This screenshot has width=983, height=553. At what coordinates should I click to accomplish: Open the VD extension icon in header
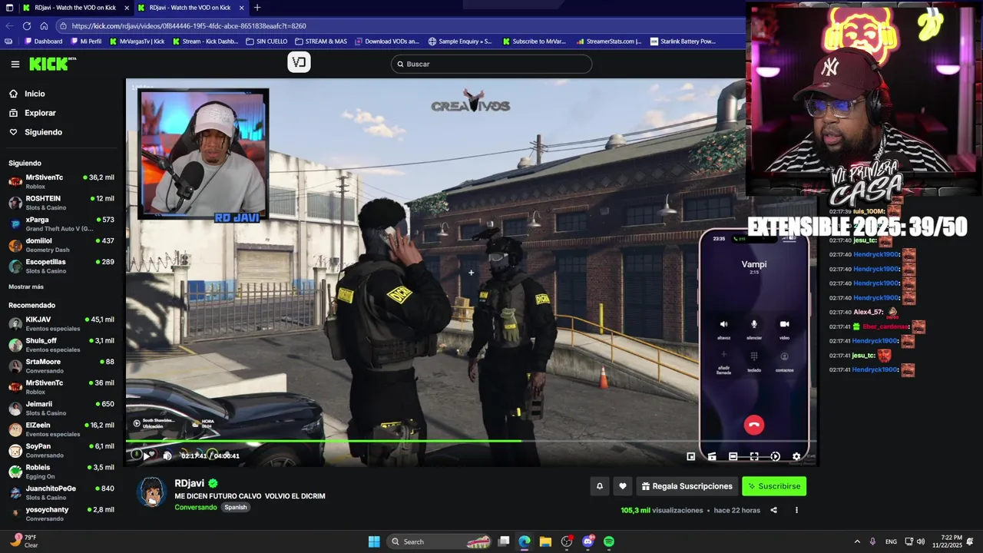point(299,63)
